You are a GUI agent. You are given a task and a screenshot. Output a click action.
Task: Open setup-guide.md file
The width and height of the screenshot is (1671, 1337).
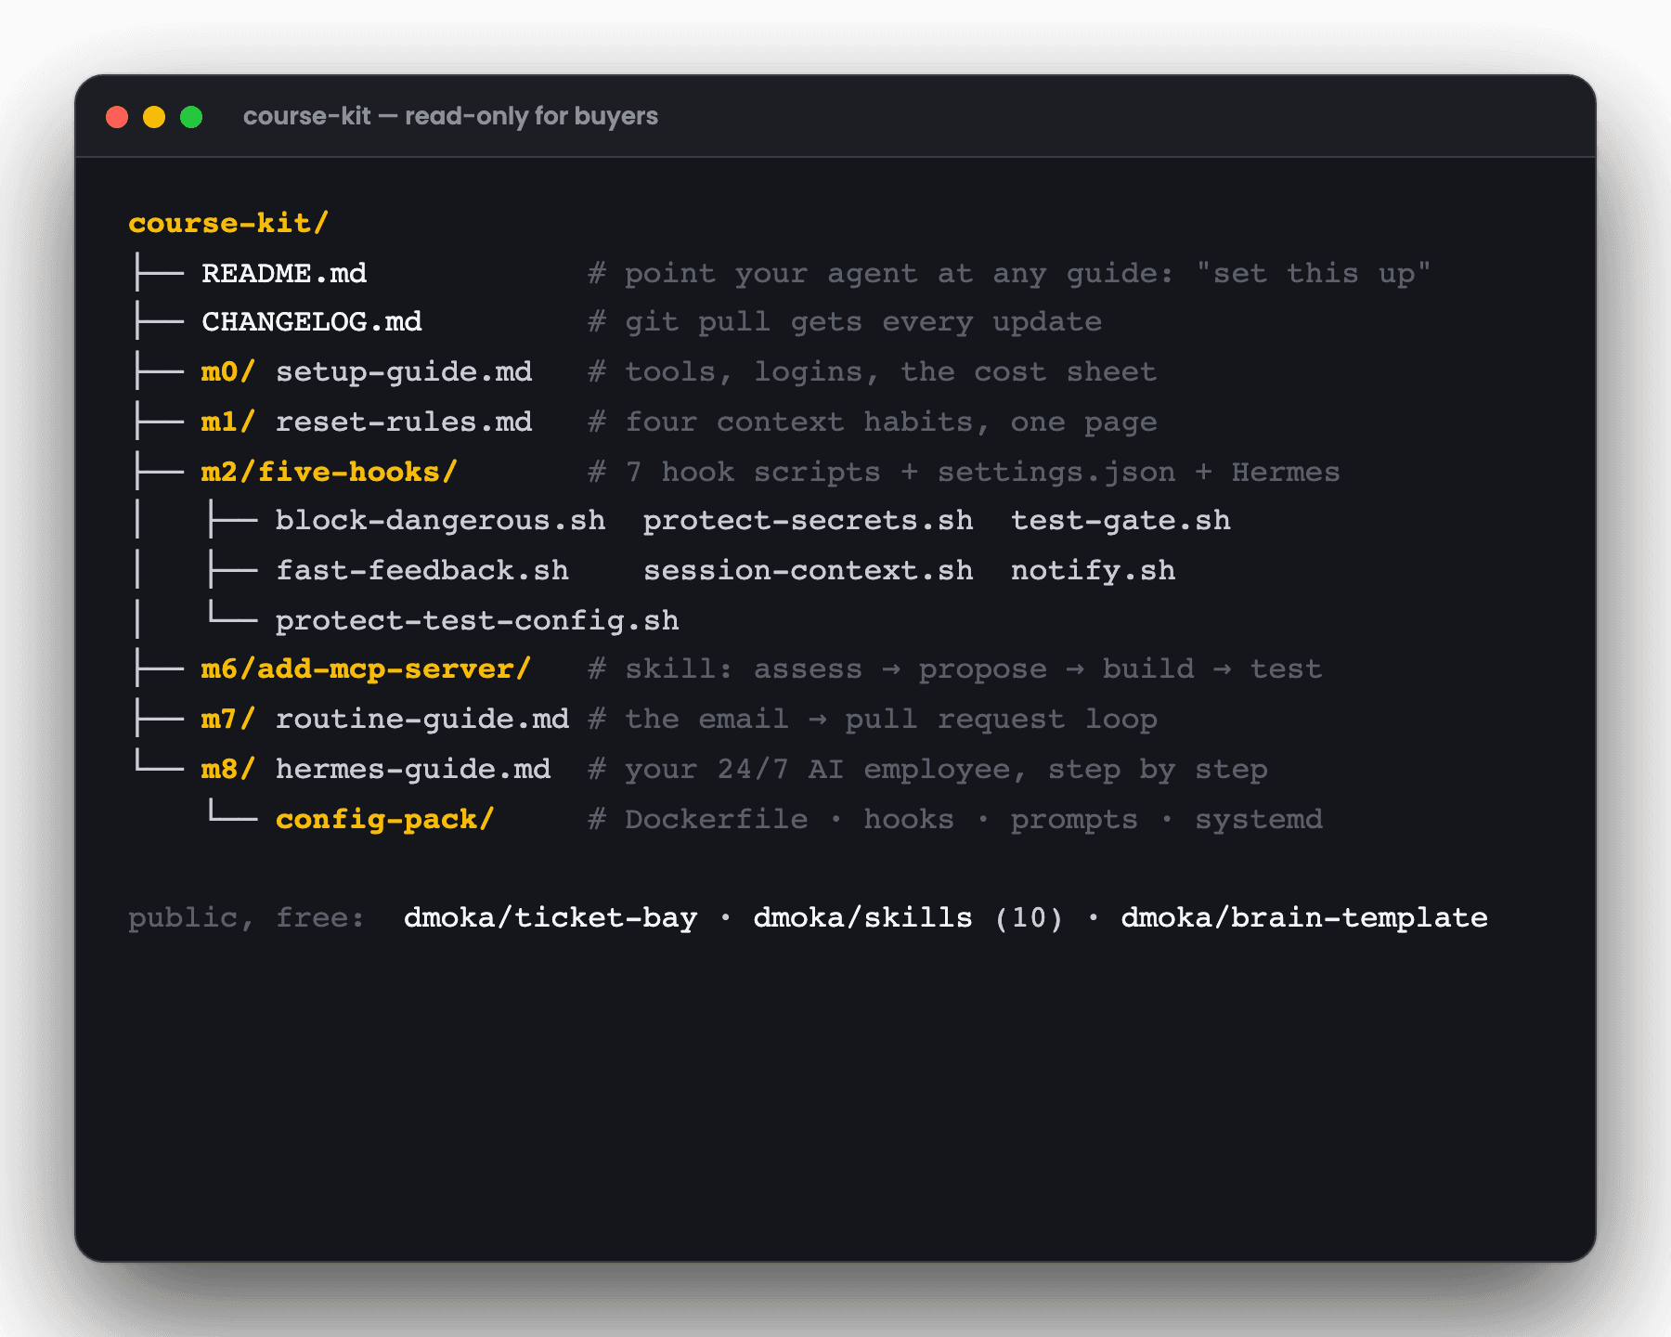coord(404,371)
